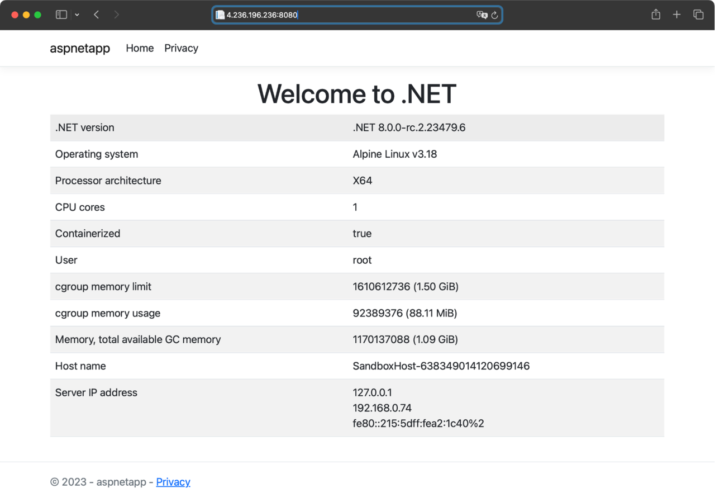Open the Home navigation item

point(140,48)
